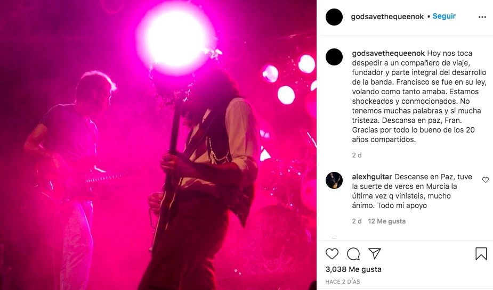
Task: Open godsavethequeenok username in caption
Action: click(389, 53)
